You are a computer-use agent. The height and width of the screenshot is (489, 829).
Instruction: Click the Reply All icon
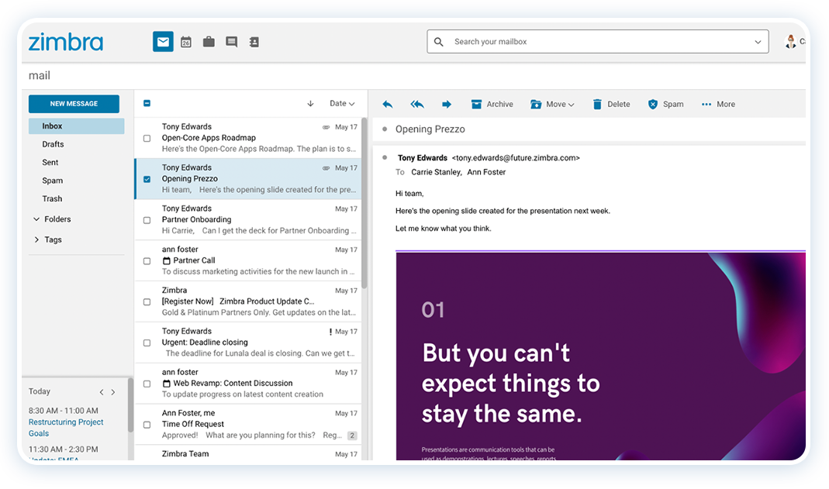pos(416,103)
